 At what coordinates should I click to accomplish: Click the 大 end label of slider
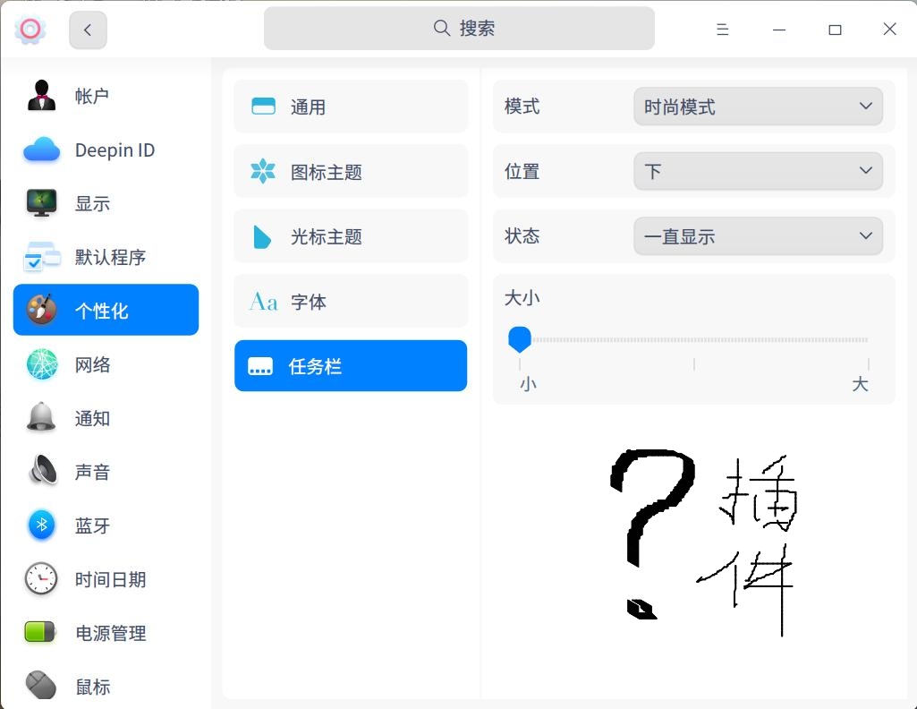[860, 384]
